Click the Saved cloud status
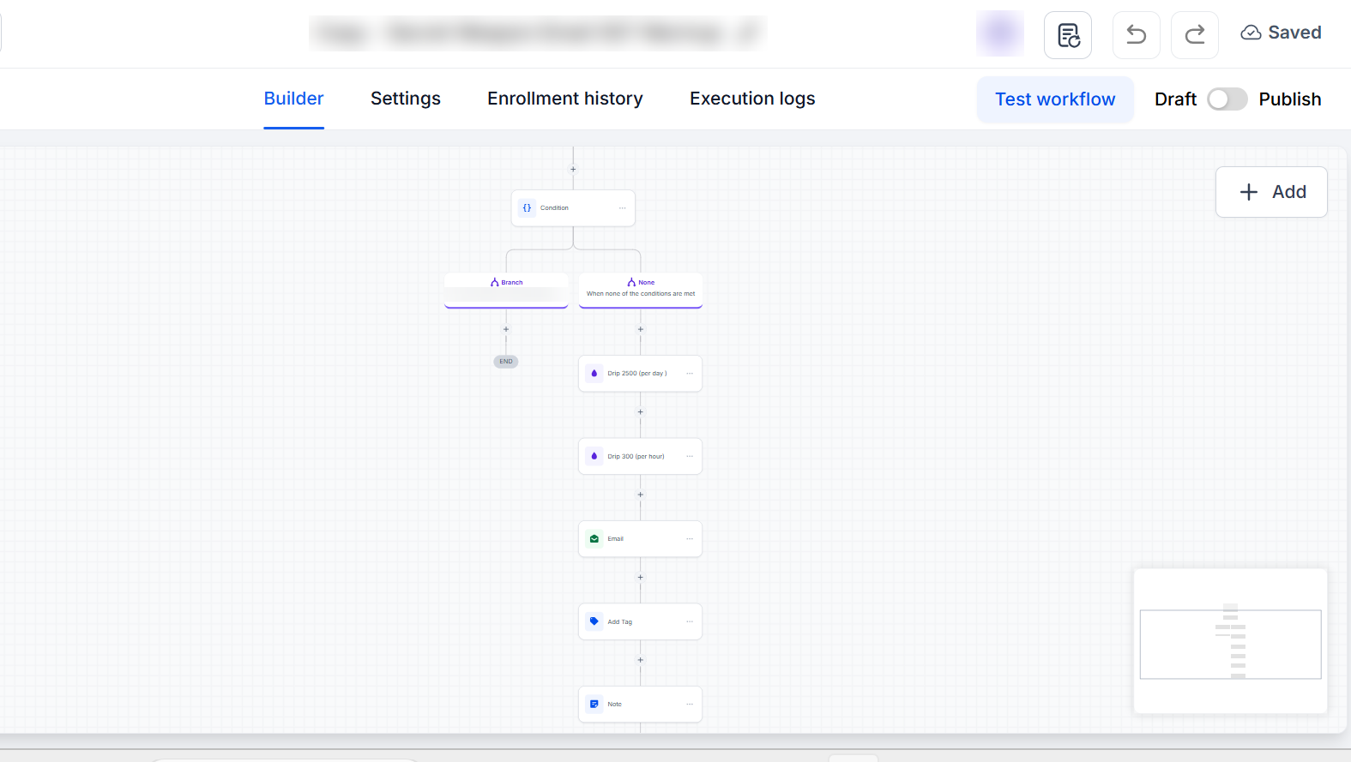Screen dimensions: 1351x762 (x=1281, y=33)
